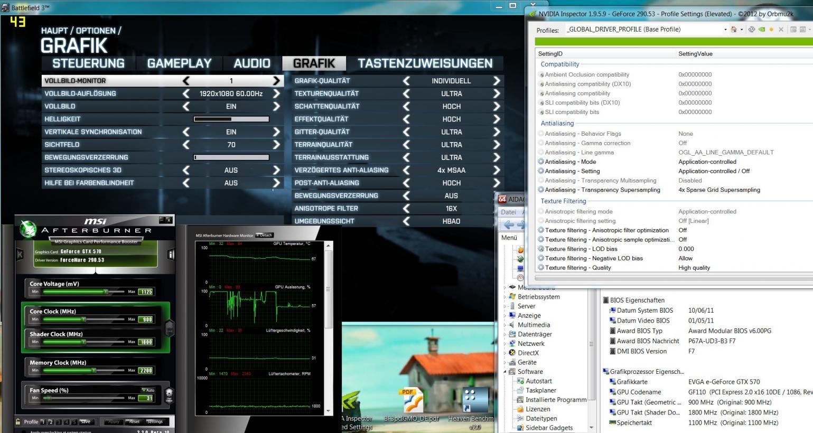This screenshot has width=813, height=433.
Task: Click left arrow for Umgebungssicht HBAO
Action: pos(406,221)
